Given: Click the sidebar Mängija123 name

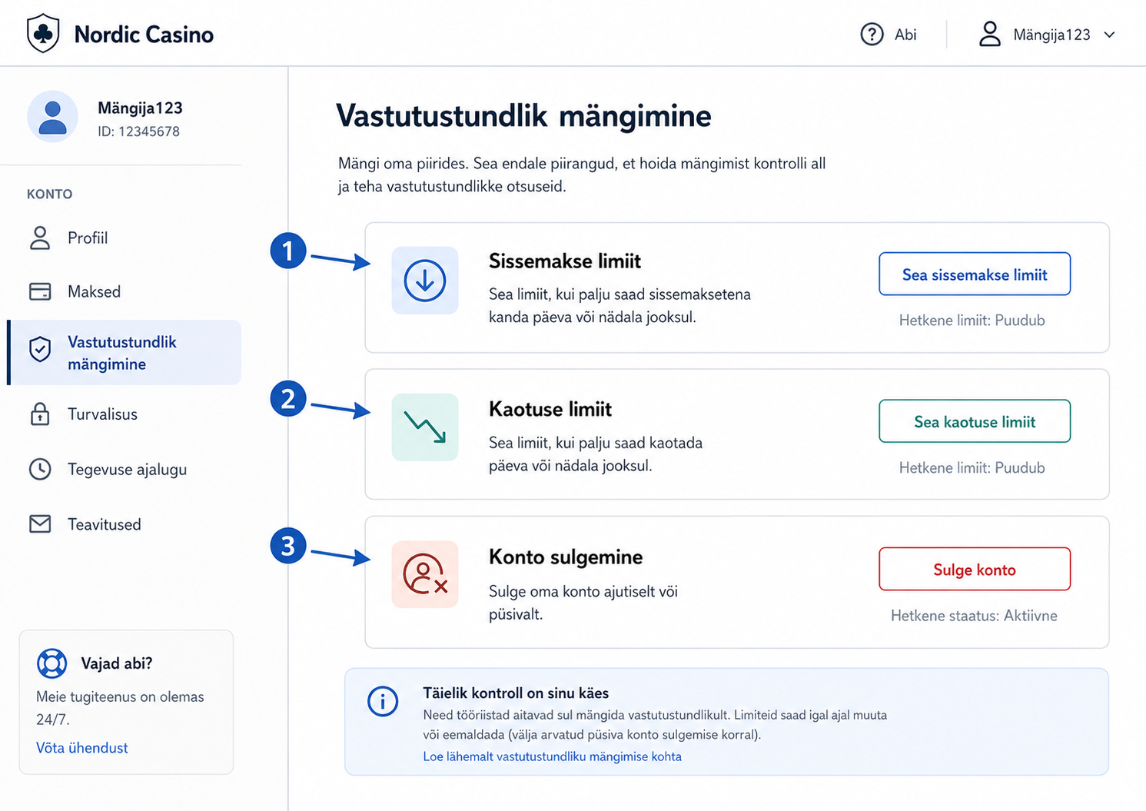Looking at the screenshot, I should pyautogui.click(x=140, y=108).
